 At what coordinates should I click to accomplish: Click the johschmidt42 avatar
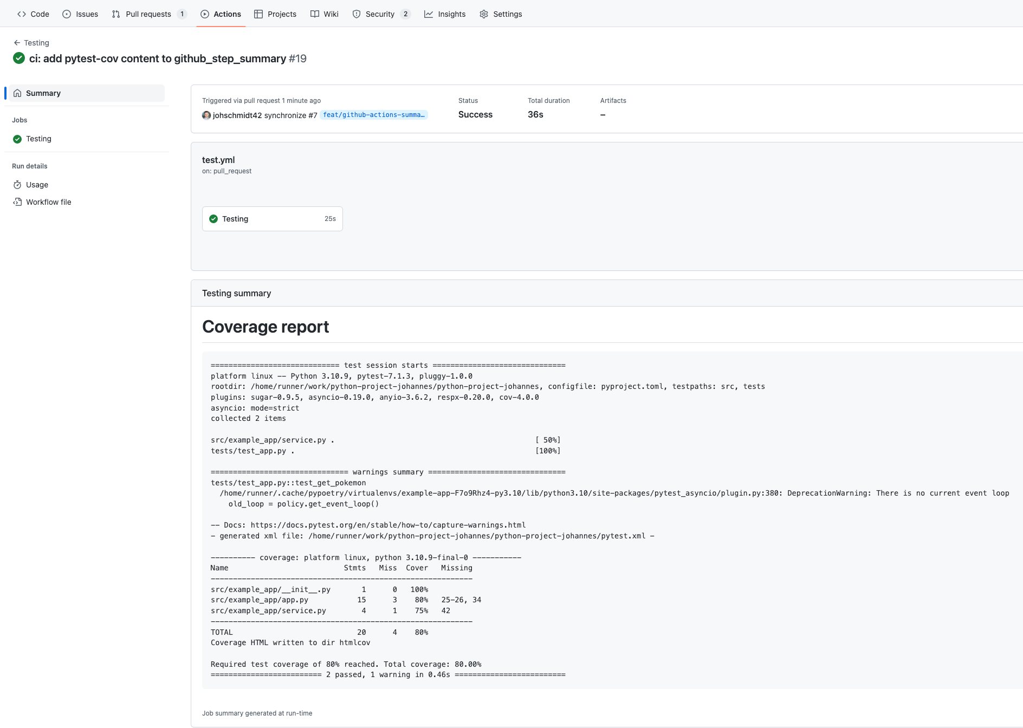pyautogui.click(x=206, y=115)
